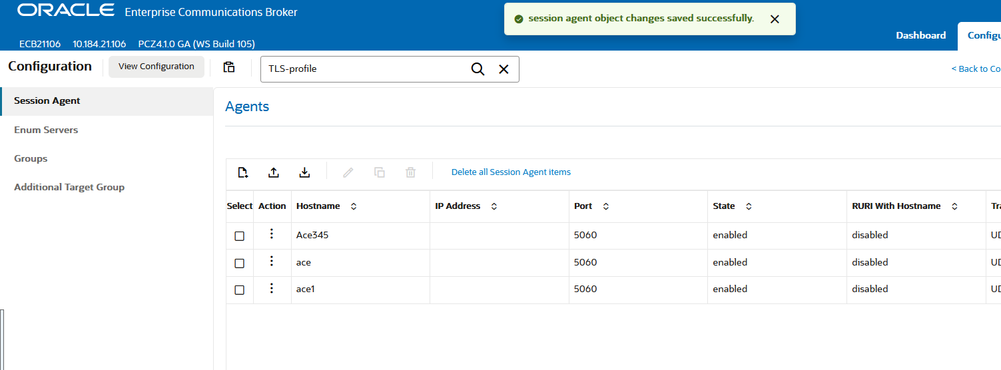Click the green success check icon
This screenshot has width=1001, height=370.
click(519, 19)
